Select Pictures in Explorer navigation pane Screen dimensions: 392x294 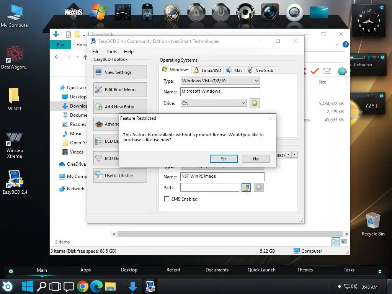pos(74,124)
